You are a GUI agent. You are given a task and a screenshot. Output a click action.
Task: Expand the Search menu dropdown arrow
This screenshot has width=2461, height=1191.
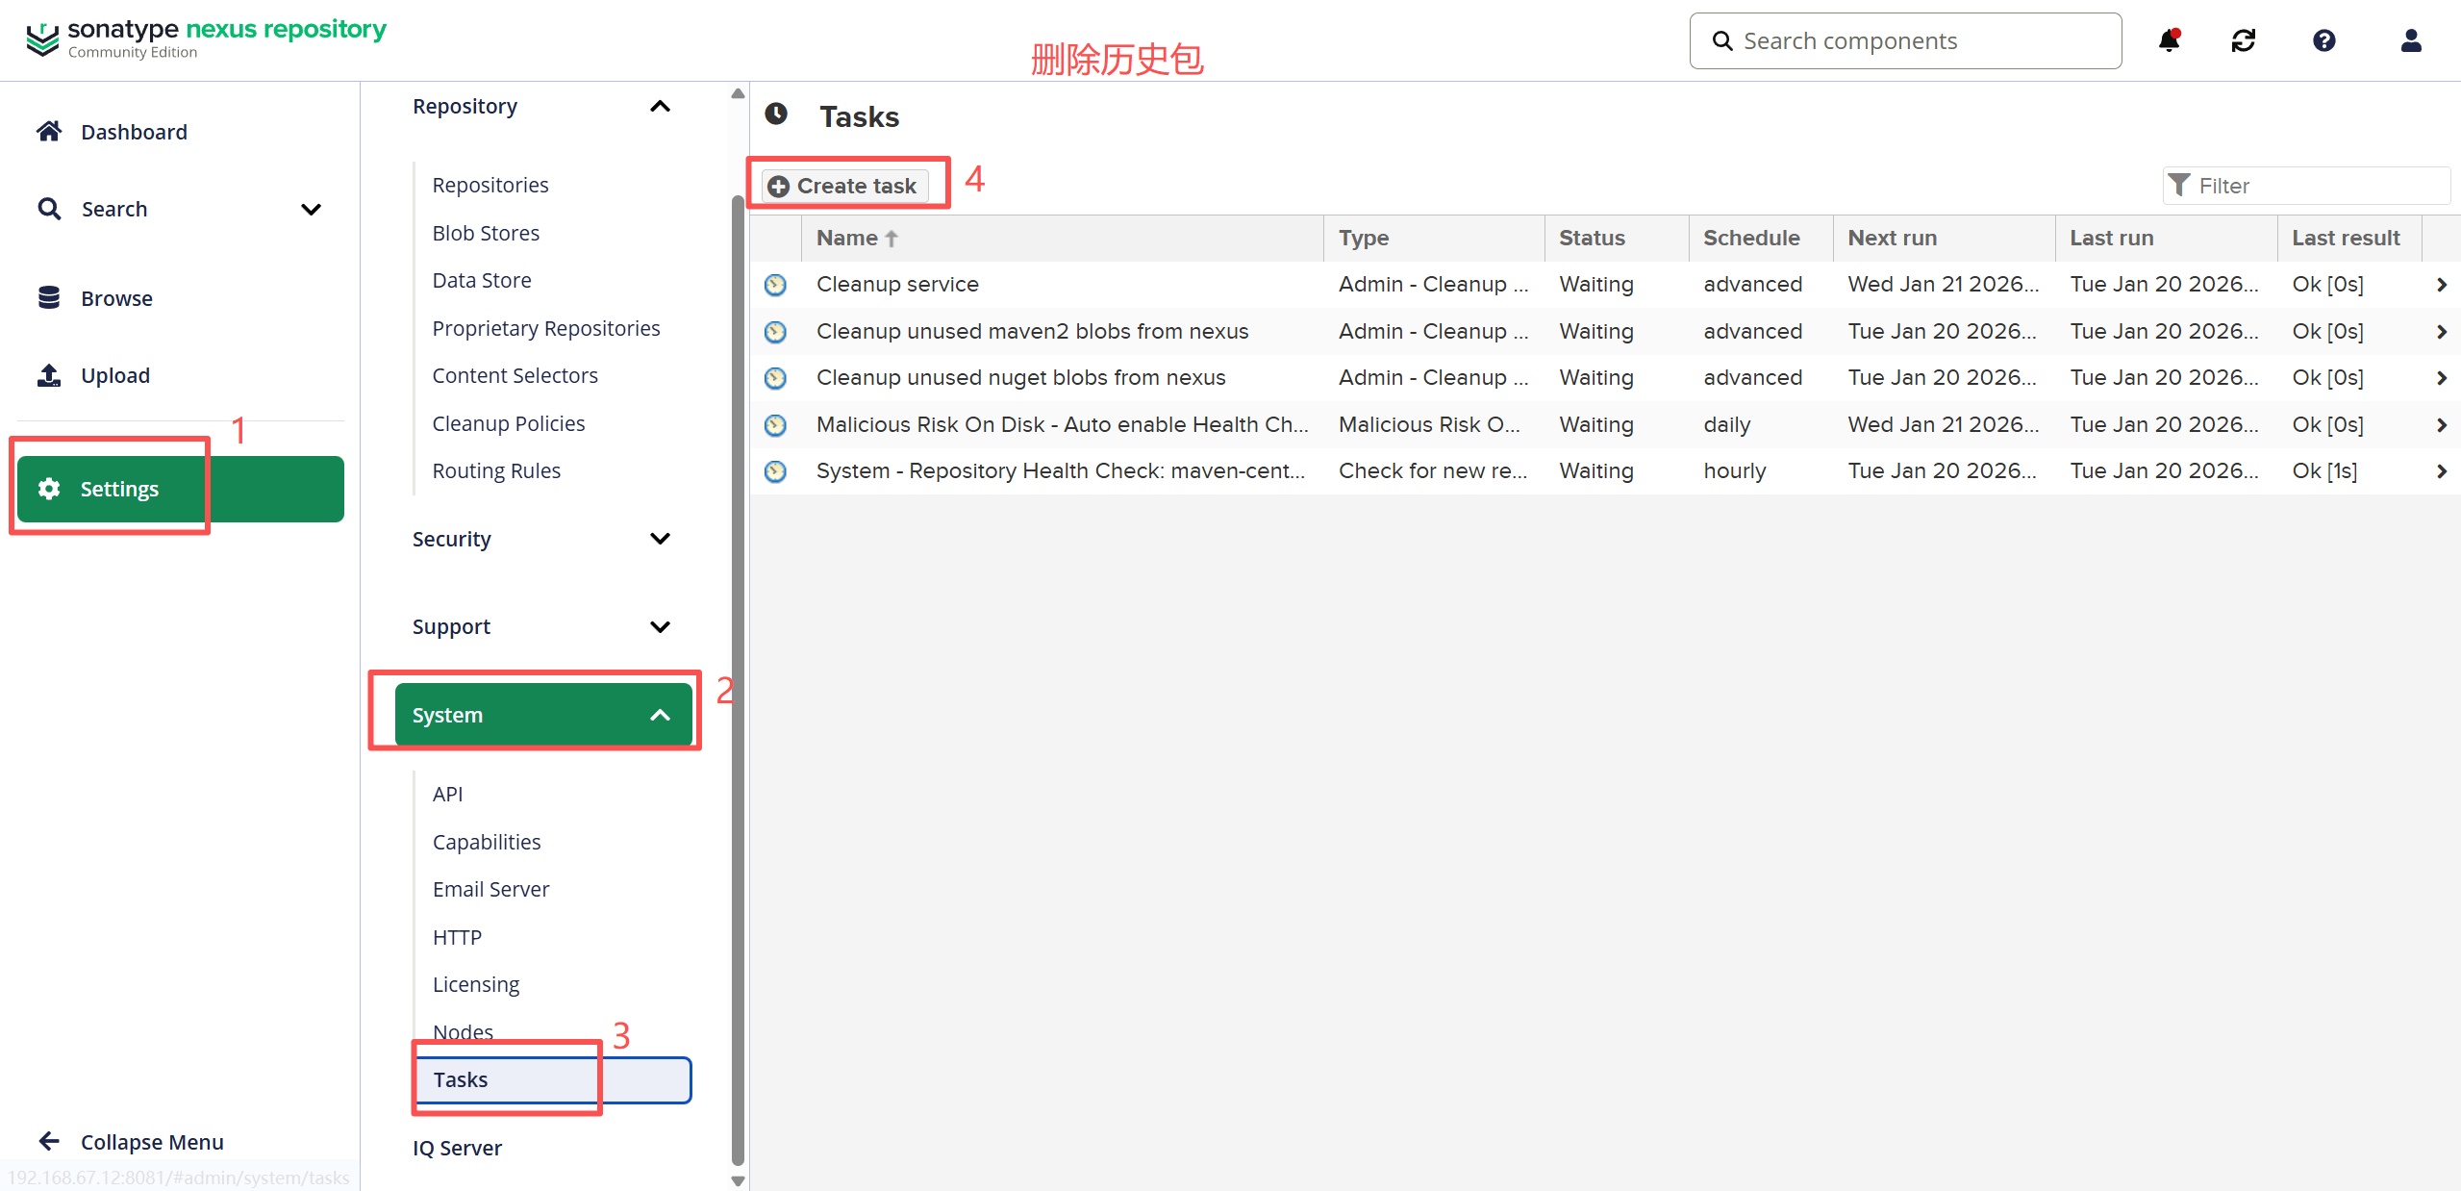click(x=311, y=210)
